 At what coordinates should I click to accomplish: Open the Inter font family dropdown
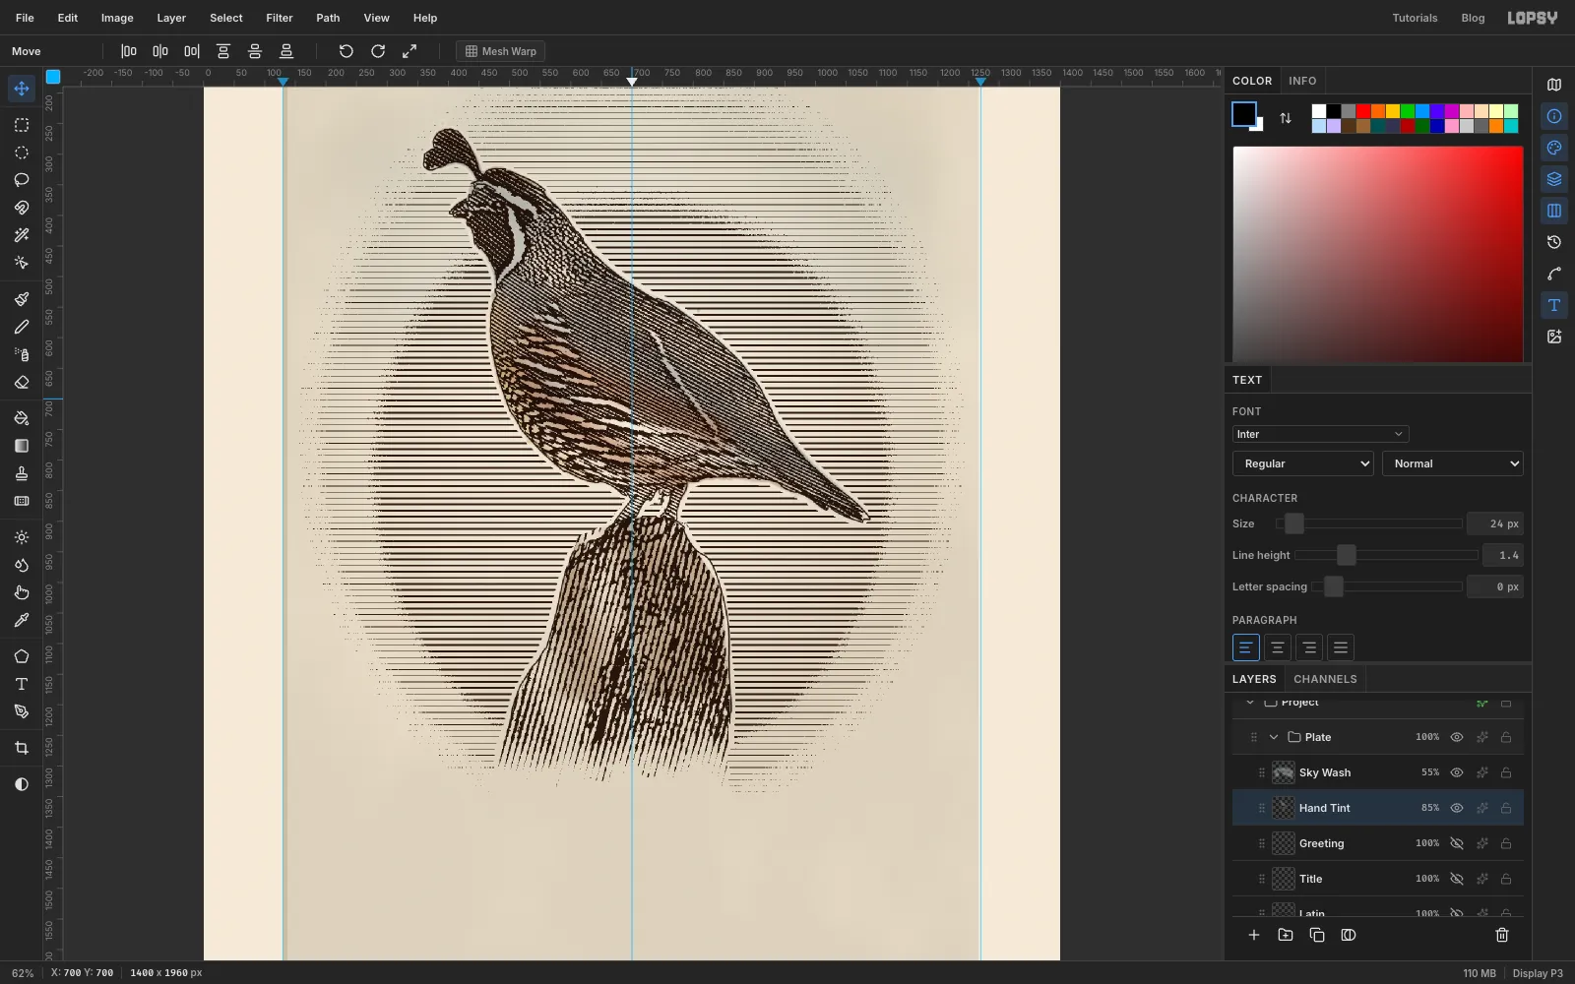point(1320,434)
